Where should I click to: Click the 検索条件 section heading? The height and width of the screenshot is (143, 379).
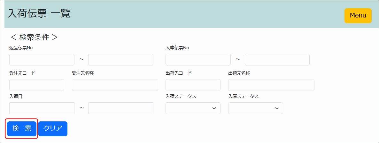tap(34, 37)
